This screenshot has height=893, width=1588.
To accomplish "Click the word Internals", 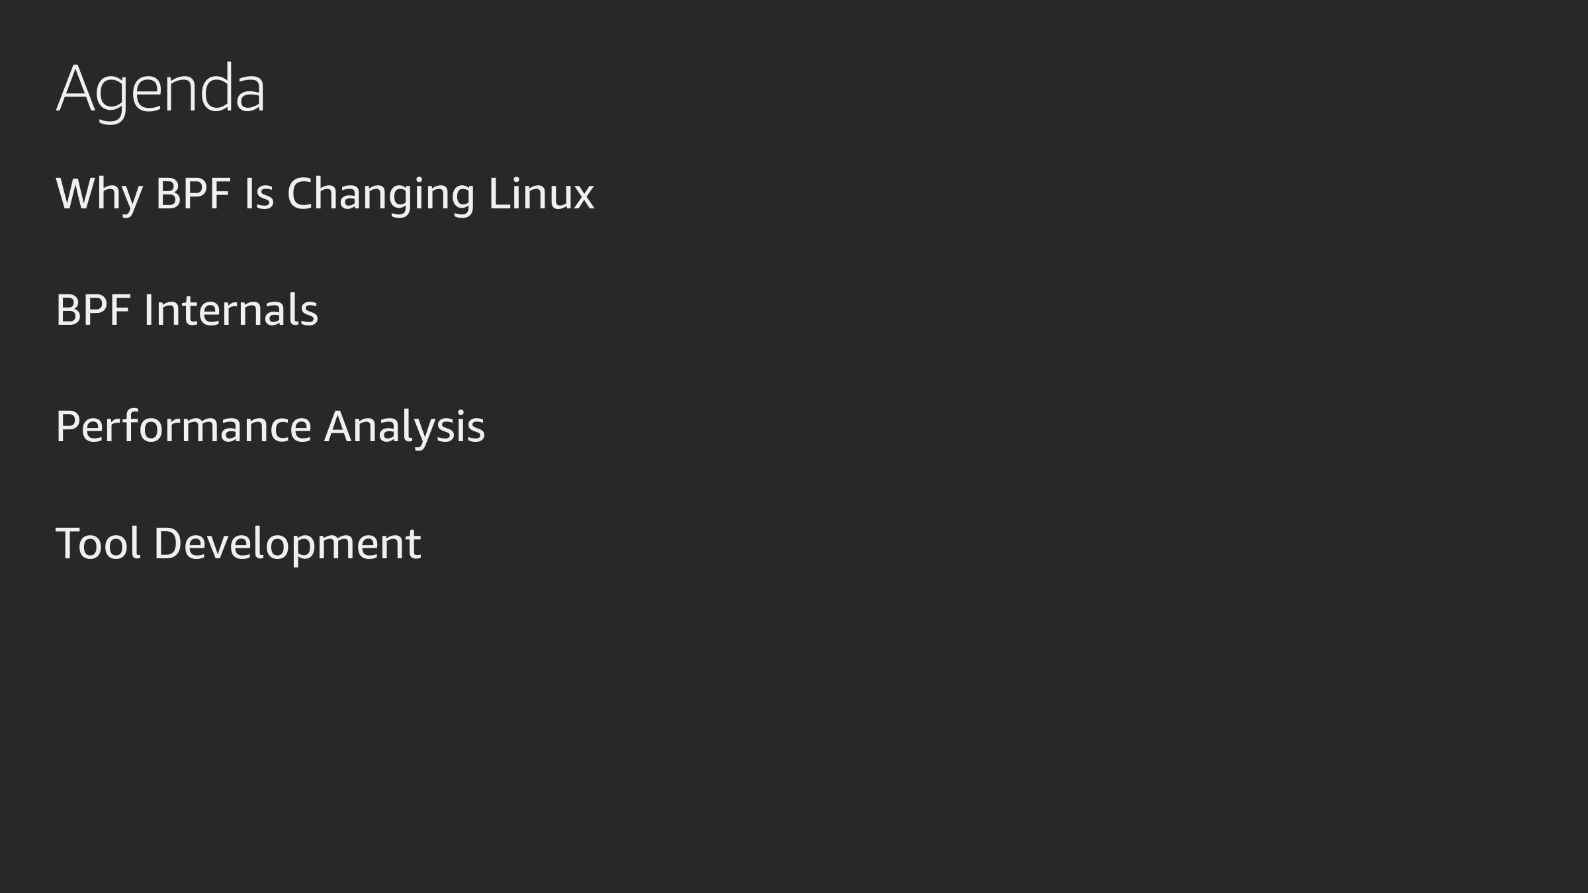I will click(x=231, y=310).
